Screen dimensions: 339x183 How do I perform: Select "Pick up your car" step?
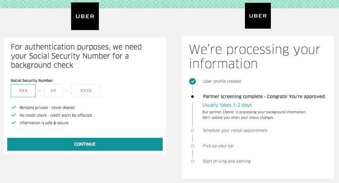(x=218, y=146)
